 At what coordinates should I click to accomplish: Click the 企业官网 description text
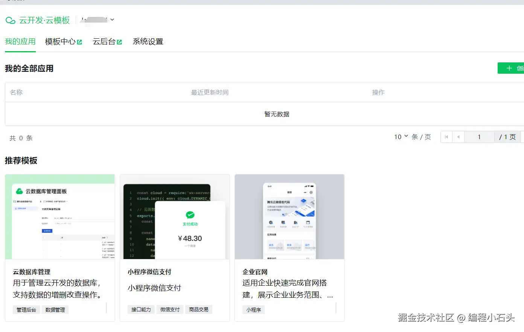point(288,289)
